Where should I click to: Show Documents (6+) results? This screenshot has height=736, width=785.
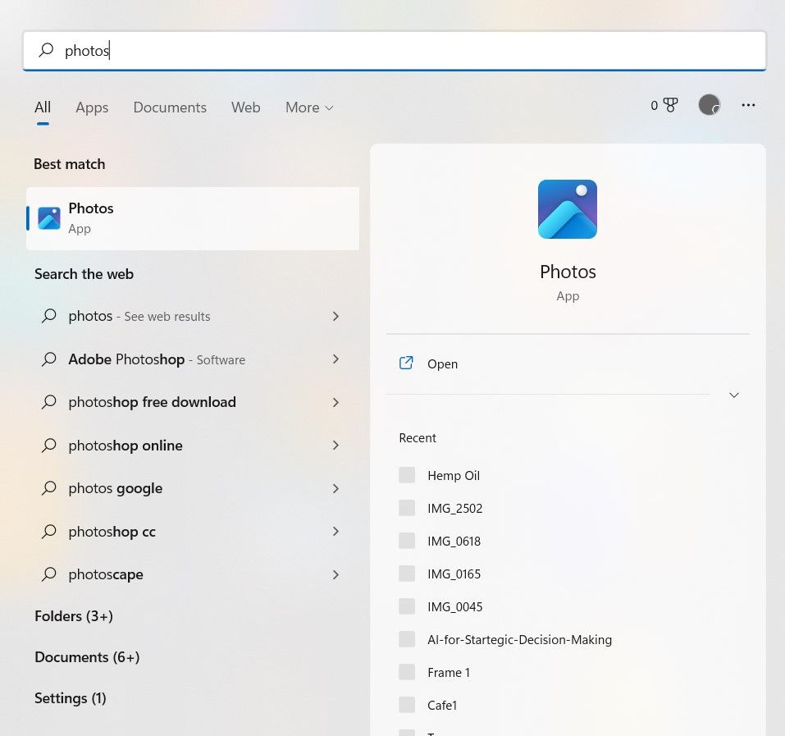pyautogui.click(x=87, y=657)
